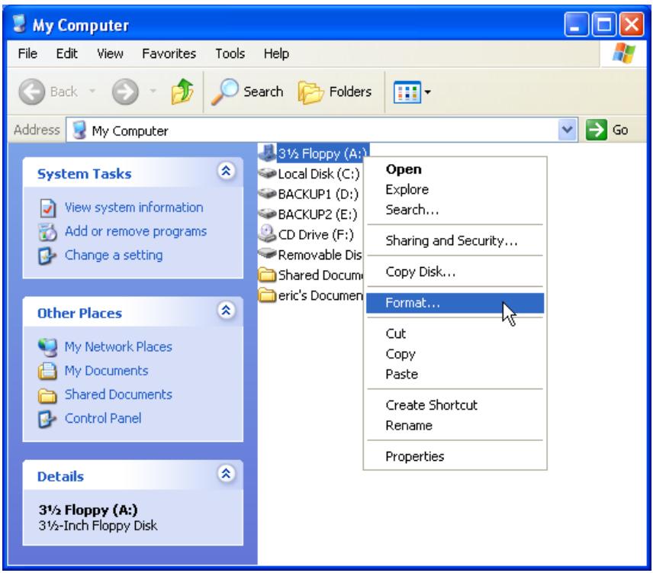Click the My Documents icon in Other Places
The width and height of the screenshot is (653, 573).
(47, 371)
